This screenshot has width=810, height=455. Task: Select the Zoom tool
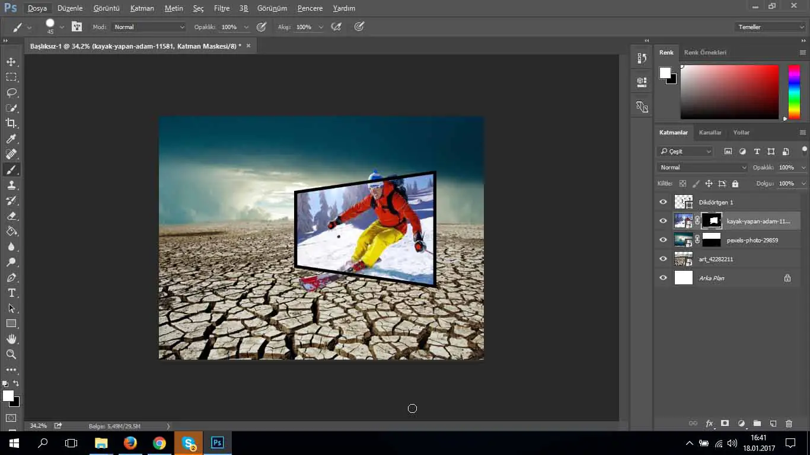coord(11,354)
